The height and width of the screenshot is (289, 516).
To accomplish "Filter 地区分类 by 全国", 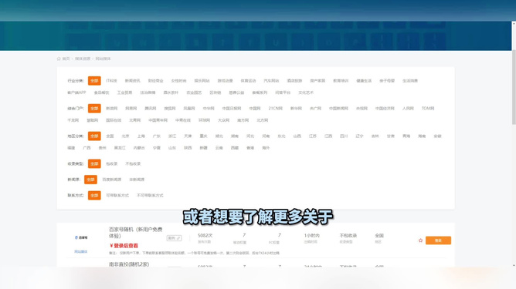I will (110, 136).
